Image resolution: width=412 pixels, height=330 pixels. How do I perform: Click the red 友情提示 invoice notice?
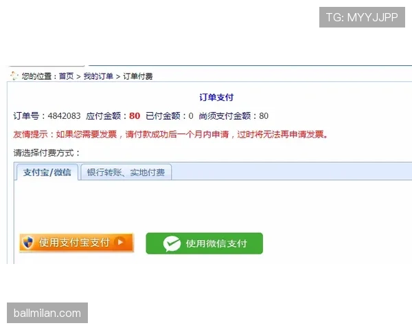[x=171, y=135]
